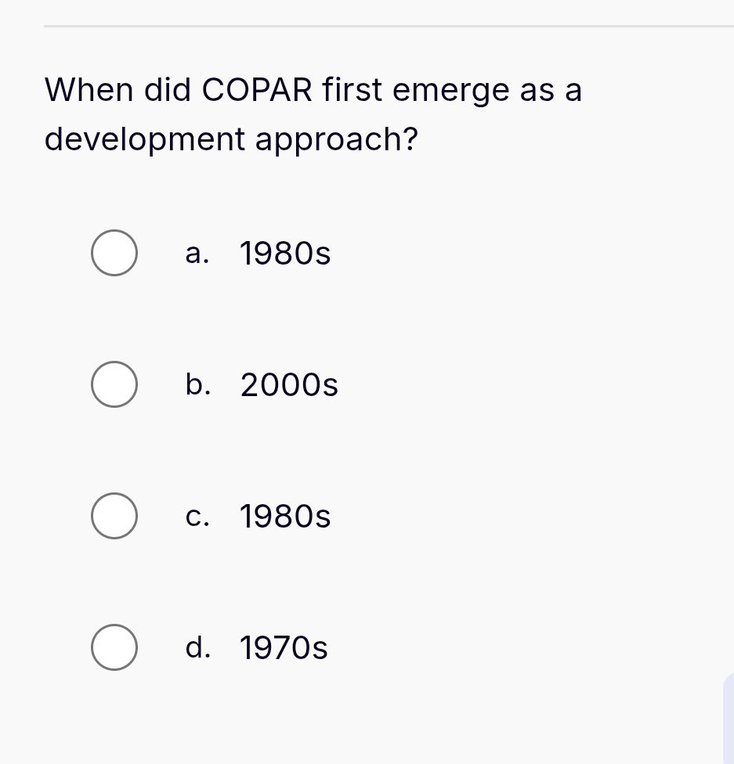
Task: Click "When" at the question start
Action: (x=89, y=91)
